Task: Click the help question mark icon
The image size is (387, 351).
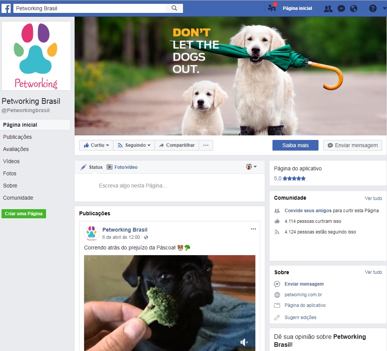Action: (x=373, y=8)
